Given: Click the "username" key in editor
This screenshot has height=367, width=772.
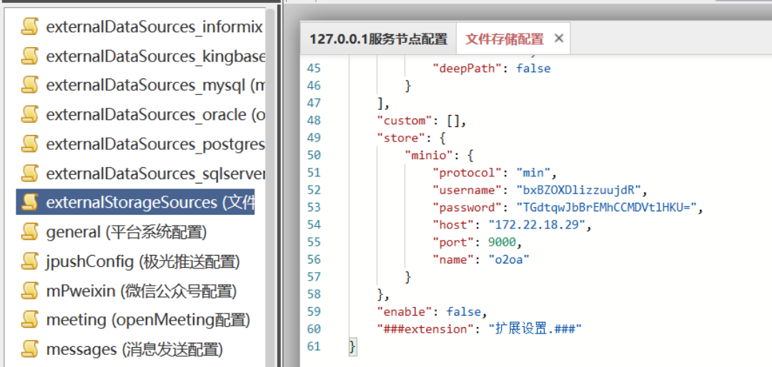Looking at the screenshot, I should point(467,190).
